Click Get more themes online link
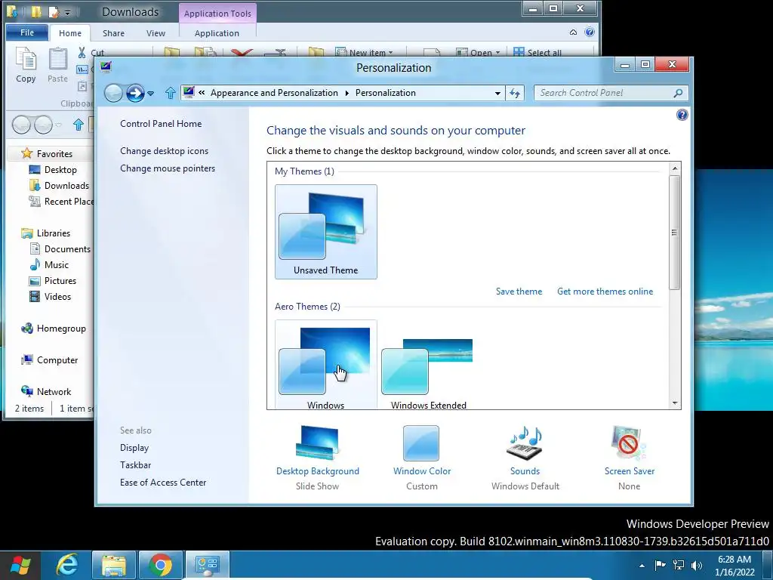The image size is (773, 580). click(x=605, y=292)
